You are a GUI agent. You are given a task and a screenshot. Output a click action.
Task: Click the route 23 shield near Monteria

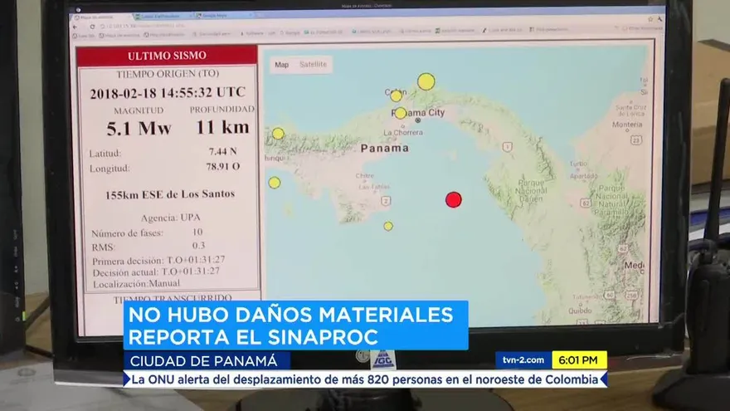click(636, 139)
